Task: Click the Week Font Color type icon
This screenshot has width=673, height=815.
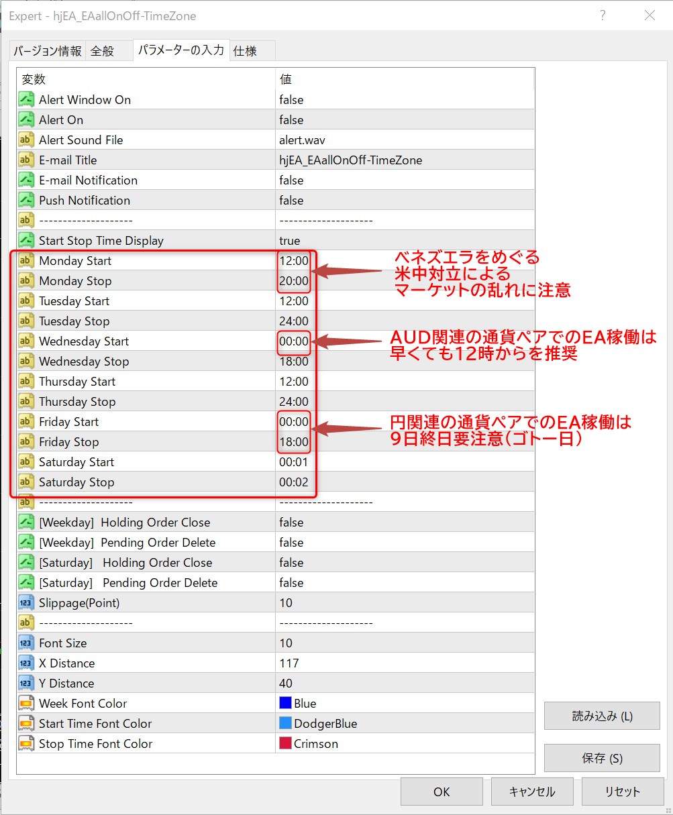Action: pos(26,704)
